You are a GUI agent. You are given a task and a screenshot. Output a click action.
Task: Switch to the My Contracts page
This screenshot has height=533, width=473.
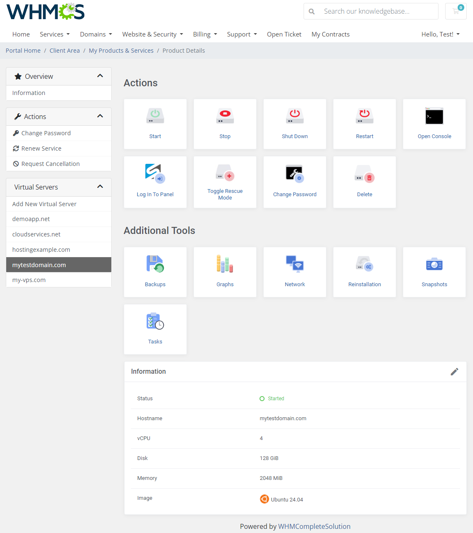pyautogui.click(x=330, y=34)
